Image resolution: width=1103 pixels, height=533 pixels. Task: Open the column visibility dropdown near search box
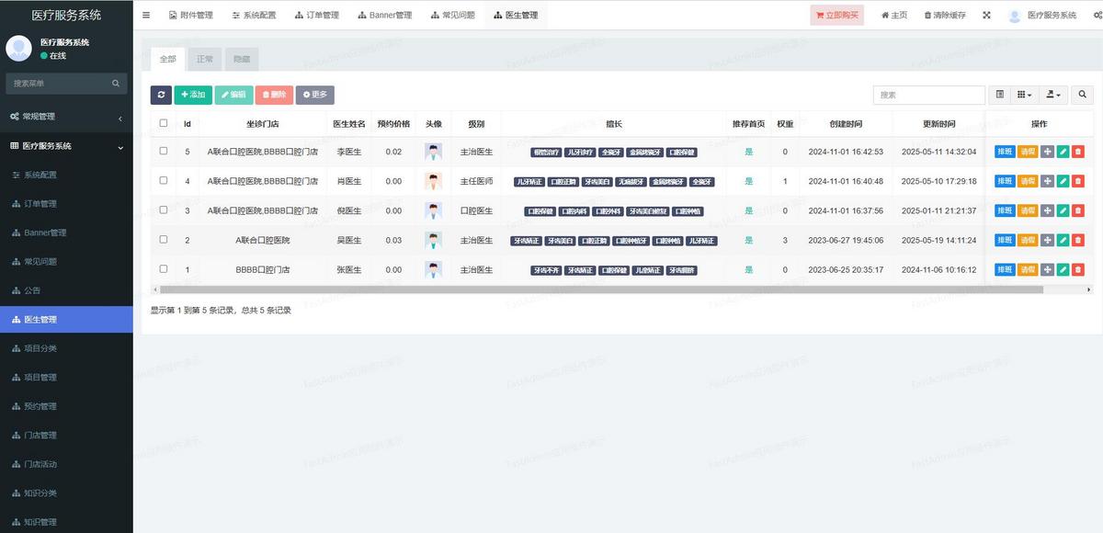click(1023, 94)
